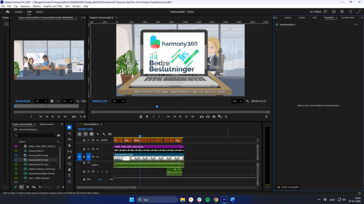Select the Selection tool arrow
This screenshot has height=204, width=364.
pos(69,127)
